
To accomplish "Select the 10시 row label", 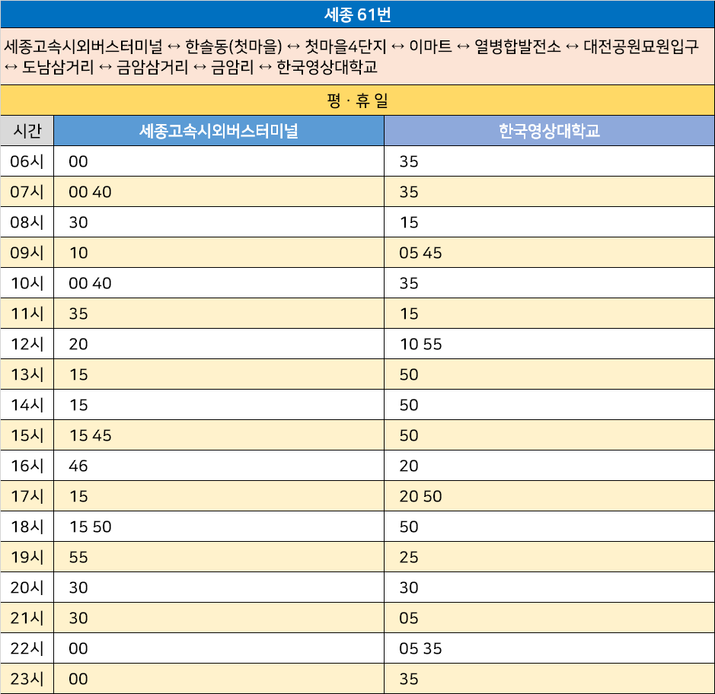I will point(27,283).
